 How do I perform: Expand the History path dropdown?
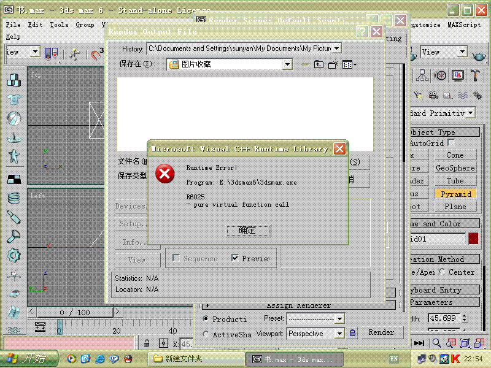click(336, 48)
